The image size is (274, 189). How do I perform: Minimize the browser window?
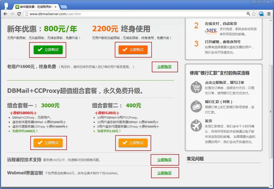254,2
